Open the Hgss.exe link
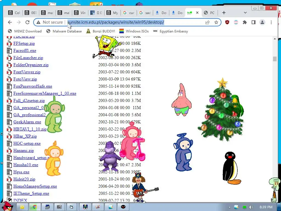This screenshot has width=281, height=211. 21,172
